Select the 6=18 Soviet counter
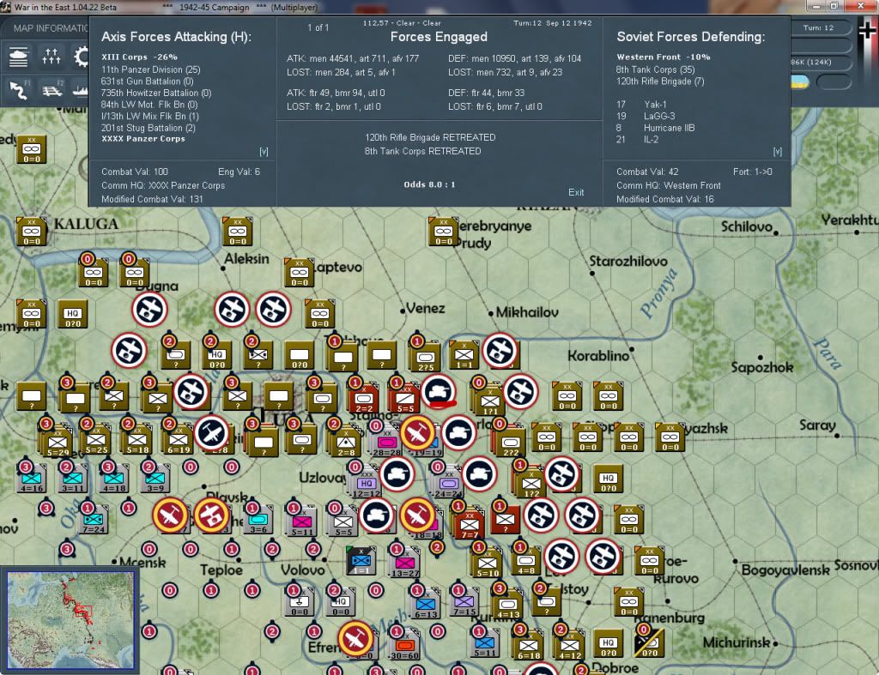The width and height of the screenshot is (879, 675). tap(529, 645)
